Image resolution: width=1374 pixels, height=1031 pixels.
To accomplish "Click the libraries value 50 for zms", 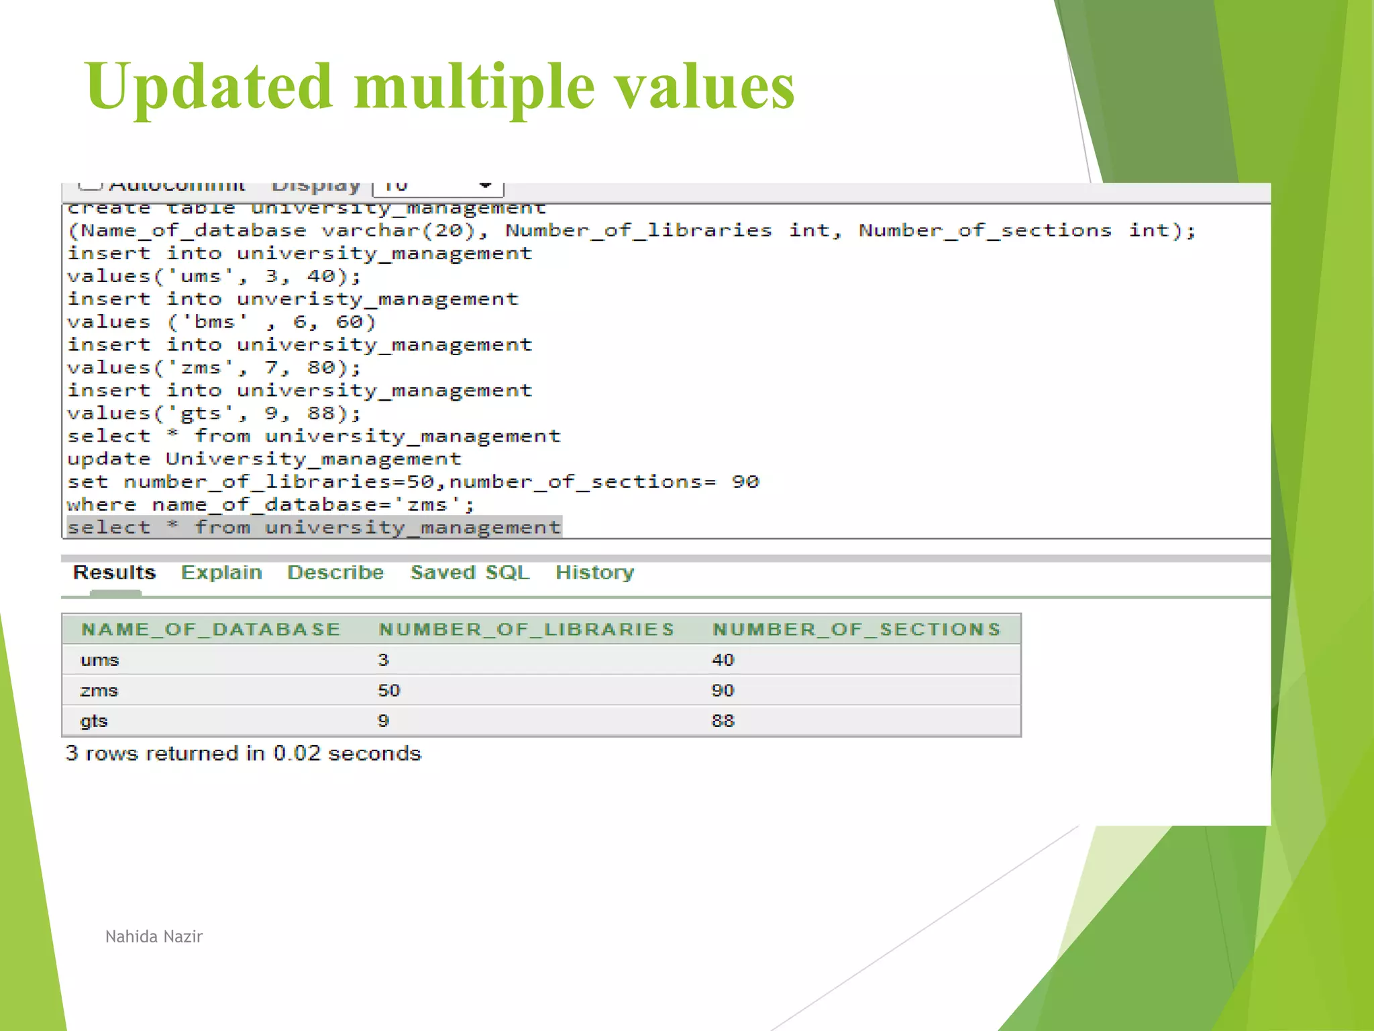I will coord(389,691).
